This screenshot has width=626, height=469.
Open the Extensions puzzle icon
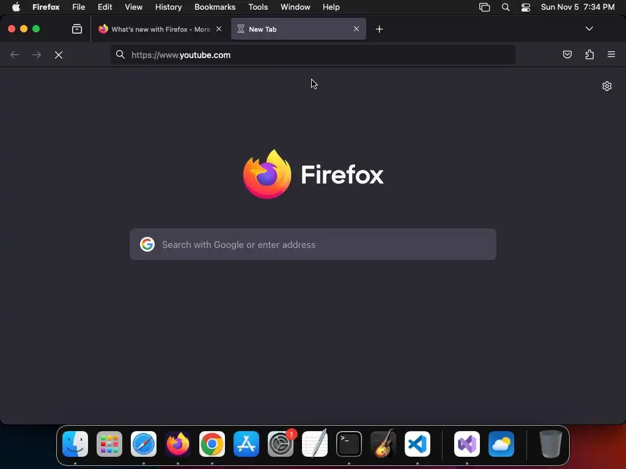point(589,54)
